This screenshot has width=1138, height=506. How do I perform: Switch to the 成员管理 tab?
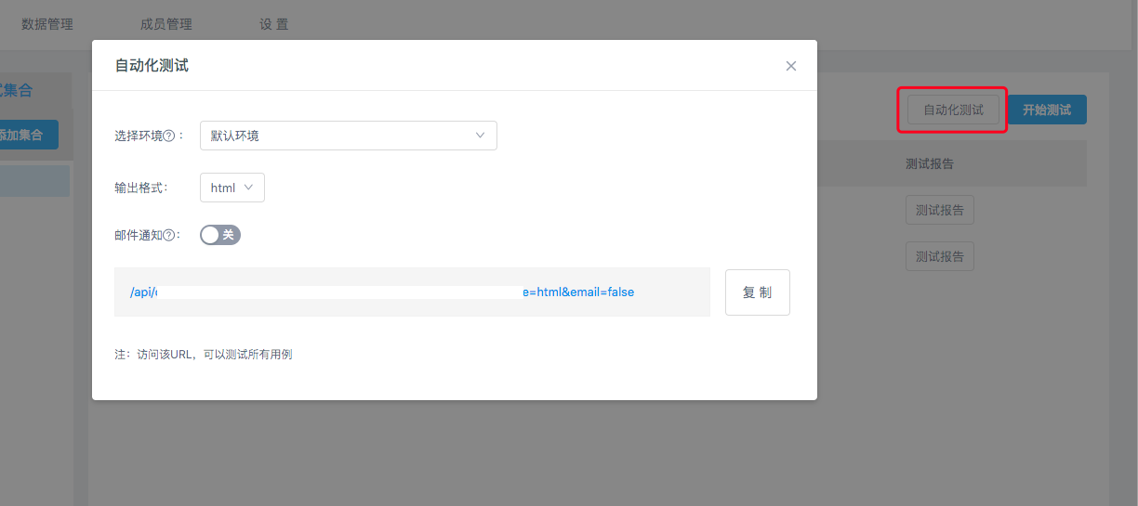(166, 24)
